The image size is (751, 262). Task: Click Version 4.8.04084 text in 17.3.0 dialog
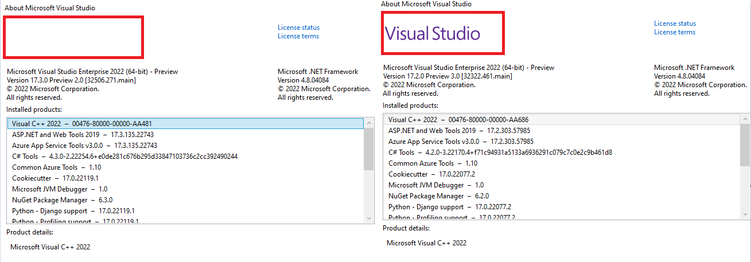coord(303,80)
